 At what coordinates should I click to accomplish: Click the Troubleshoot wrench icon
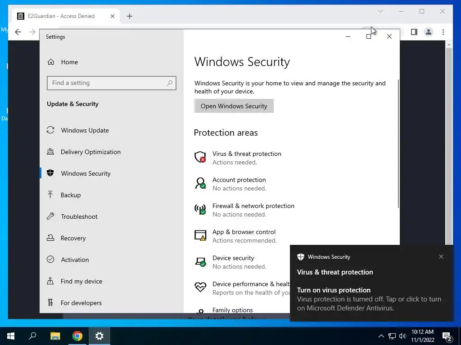[50, 216]
